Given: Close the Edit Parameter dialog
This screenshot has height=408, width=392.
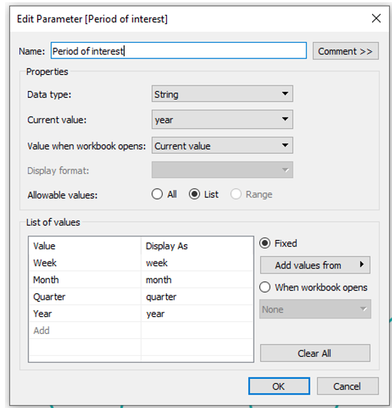Looking at the screenshot, I should coord(376,19).
